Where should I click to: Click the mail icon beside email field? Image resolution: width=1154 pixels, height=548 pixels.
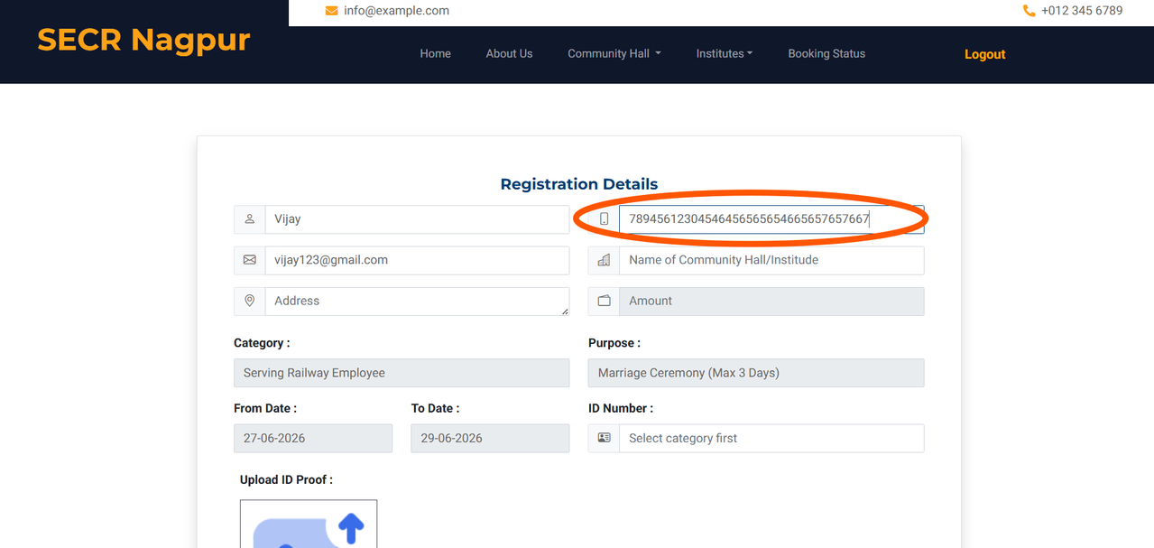point(250,260)
